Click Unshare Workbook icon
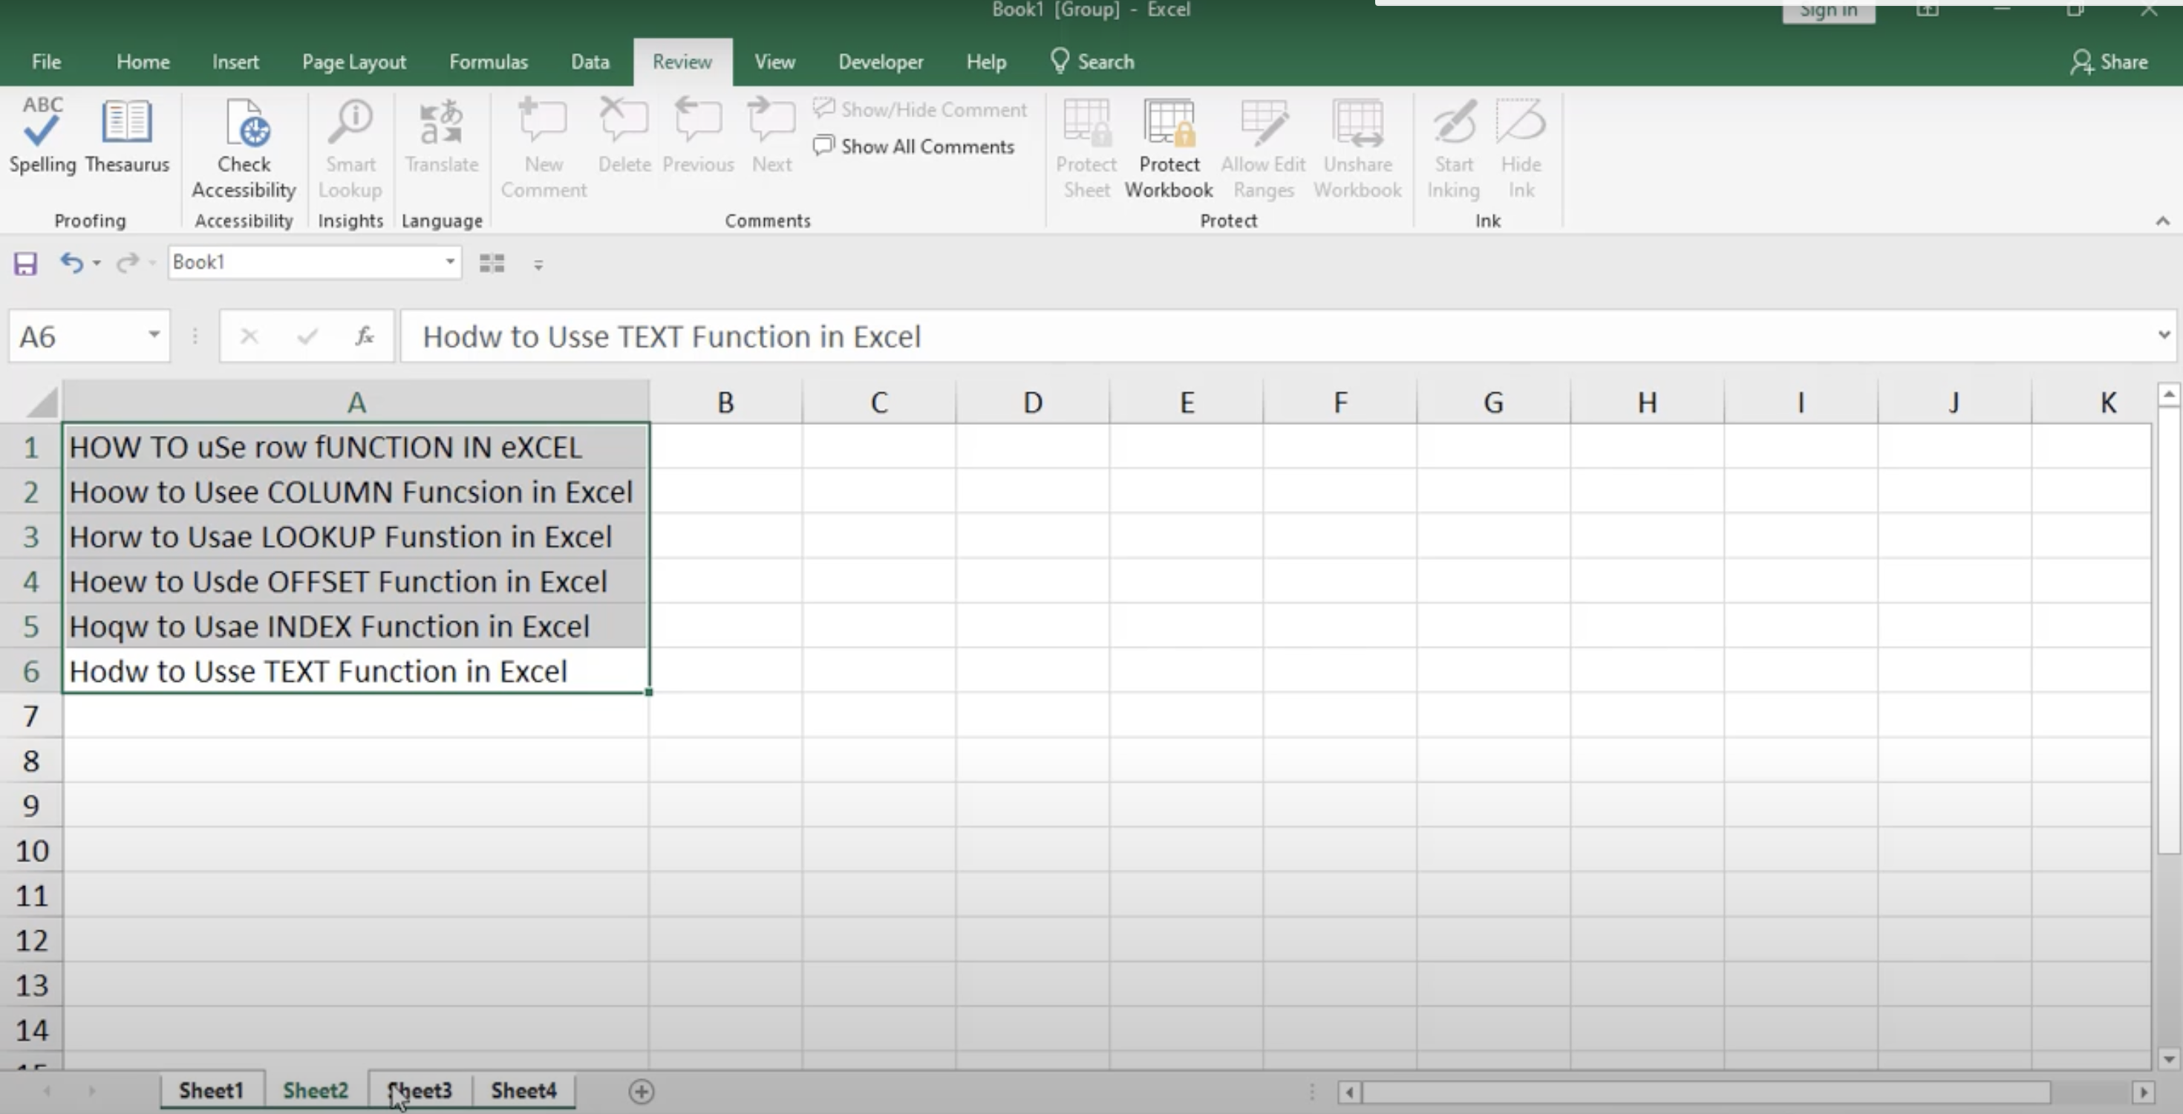The width and height of the screenshot is (2183, 1114). click(1357, 149)
